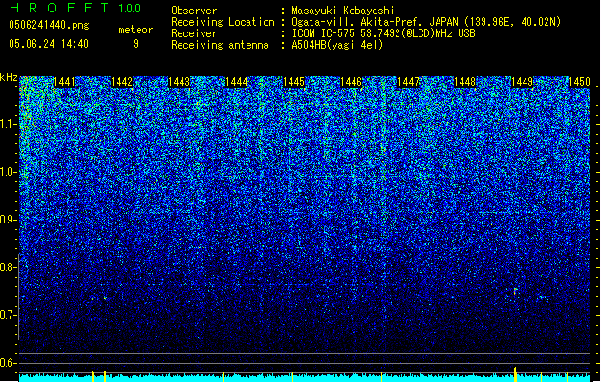Click the 1.1 frequency axis label
601x382 pixels.
click(9, 124)
